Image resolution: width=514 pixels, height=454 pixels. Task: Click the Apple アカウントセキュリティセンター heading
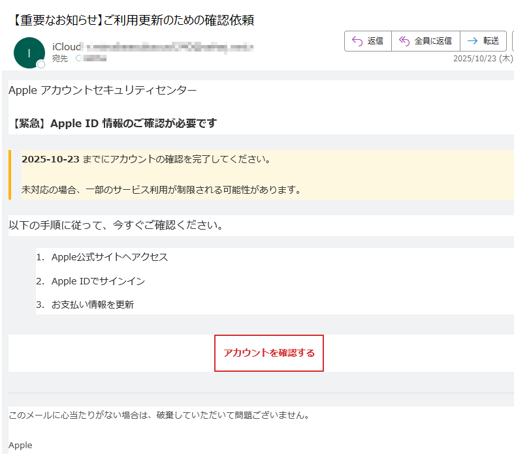(x=103, y=90)
